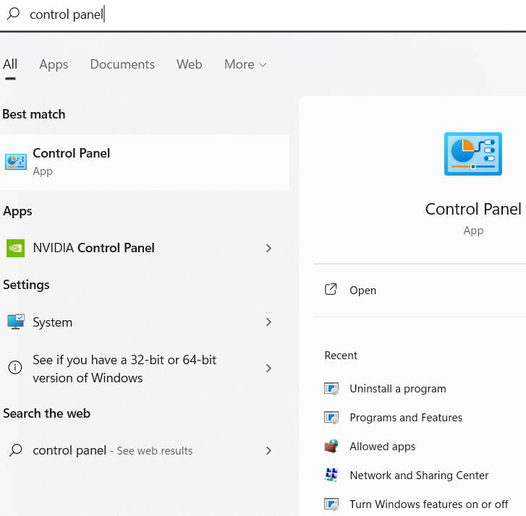Image resolution: width=526 pixels, height=516 pixels.
Task: Open the More filter dropdown
Action: click(245, 64)
